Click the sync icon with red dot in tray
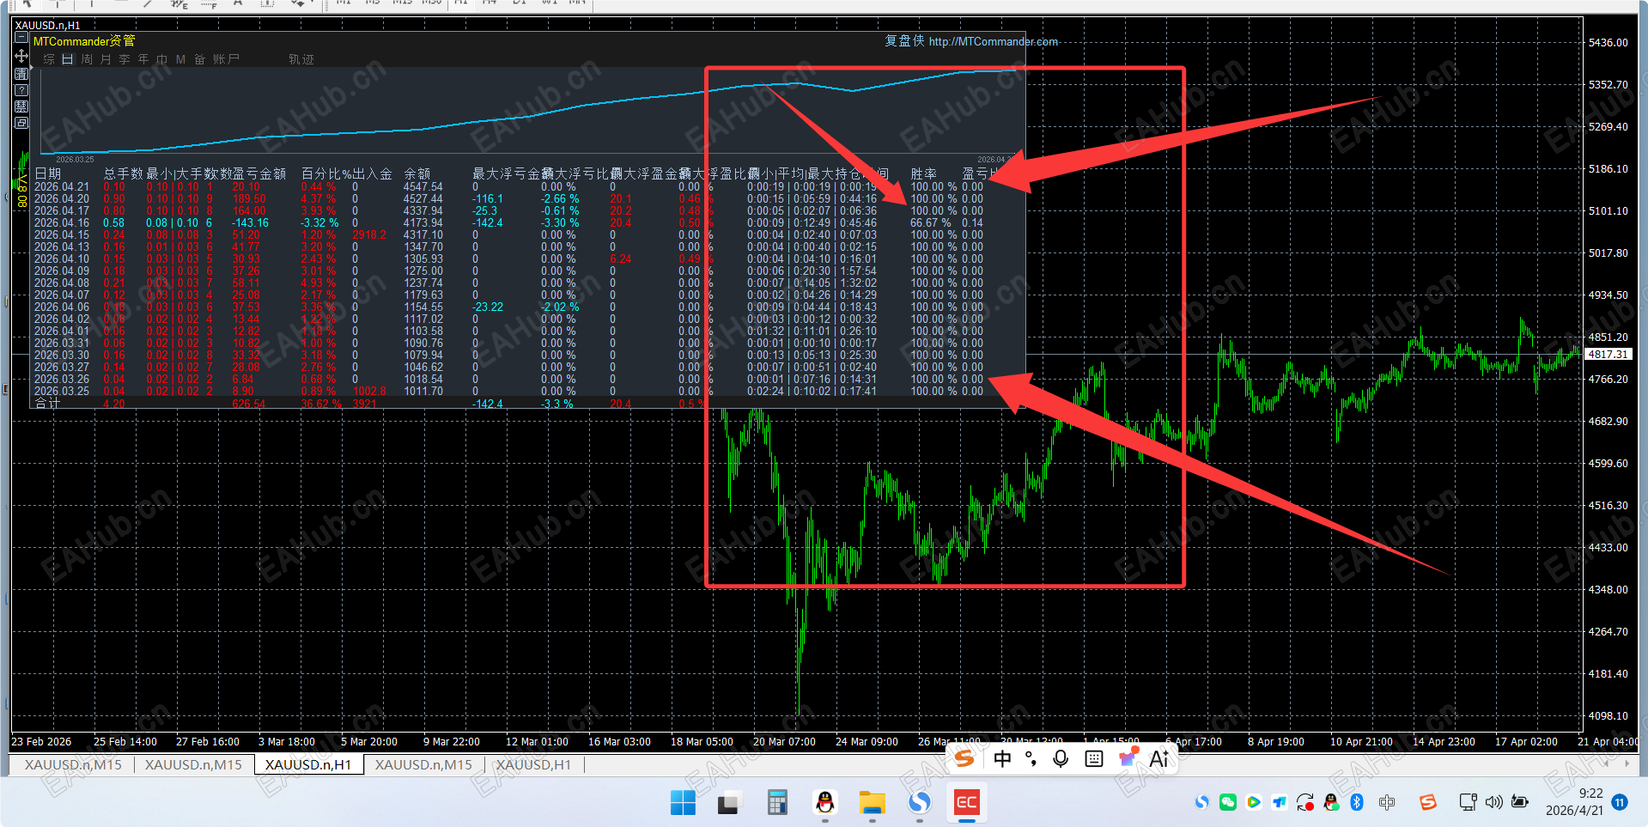The image size is (1648, 827). tap(1305, 802)
